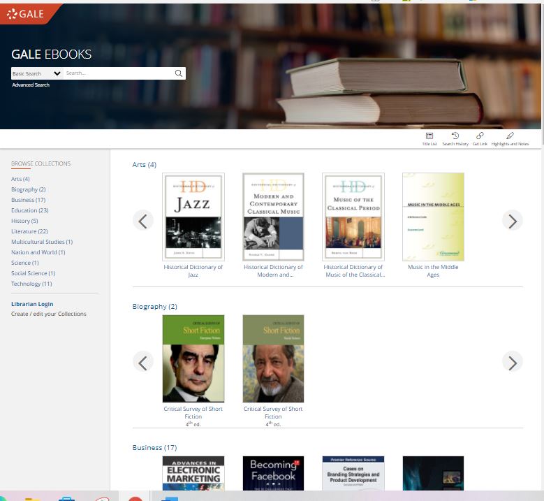
Task: Click Arts carousel previous arrow
Action: click(x=143, y=221)
